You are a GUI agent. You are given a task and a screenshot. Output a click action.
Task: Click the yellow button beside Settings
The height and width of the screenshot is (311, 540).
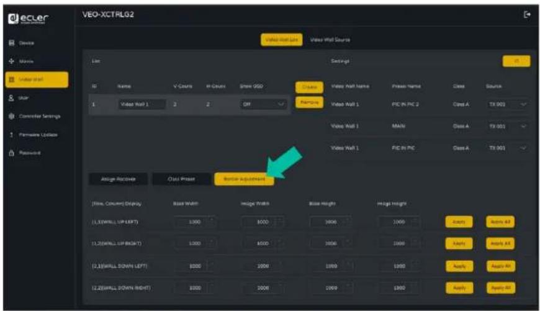pos(516,61)
